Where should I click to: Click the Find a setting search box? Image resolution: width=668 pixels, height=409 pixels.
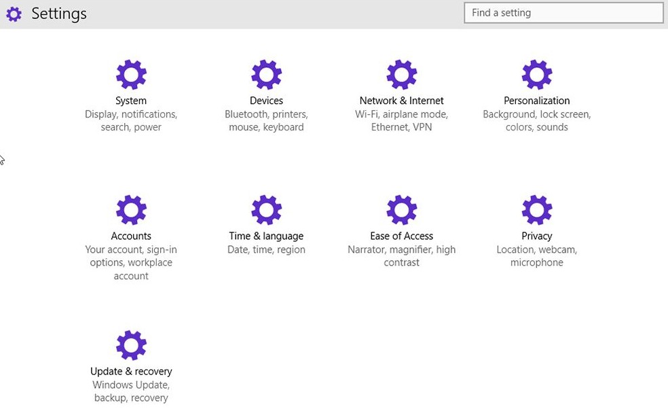(x=563, y=13)
